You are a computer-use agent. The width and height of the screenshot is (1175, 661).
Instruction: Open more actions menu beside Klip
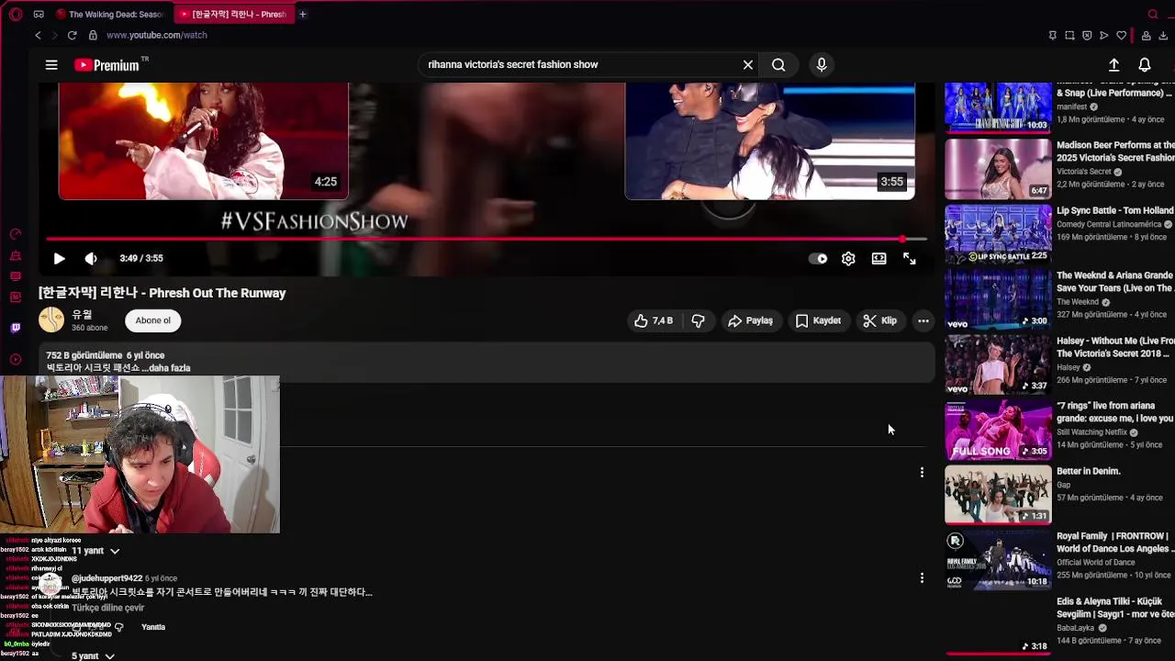click(923, 320)
